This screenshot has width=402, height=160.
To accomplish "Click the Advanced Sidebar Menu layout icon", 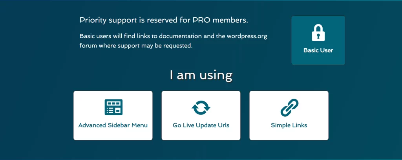I will point(113,107).
